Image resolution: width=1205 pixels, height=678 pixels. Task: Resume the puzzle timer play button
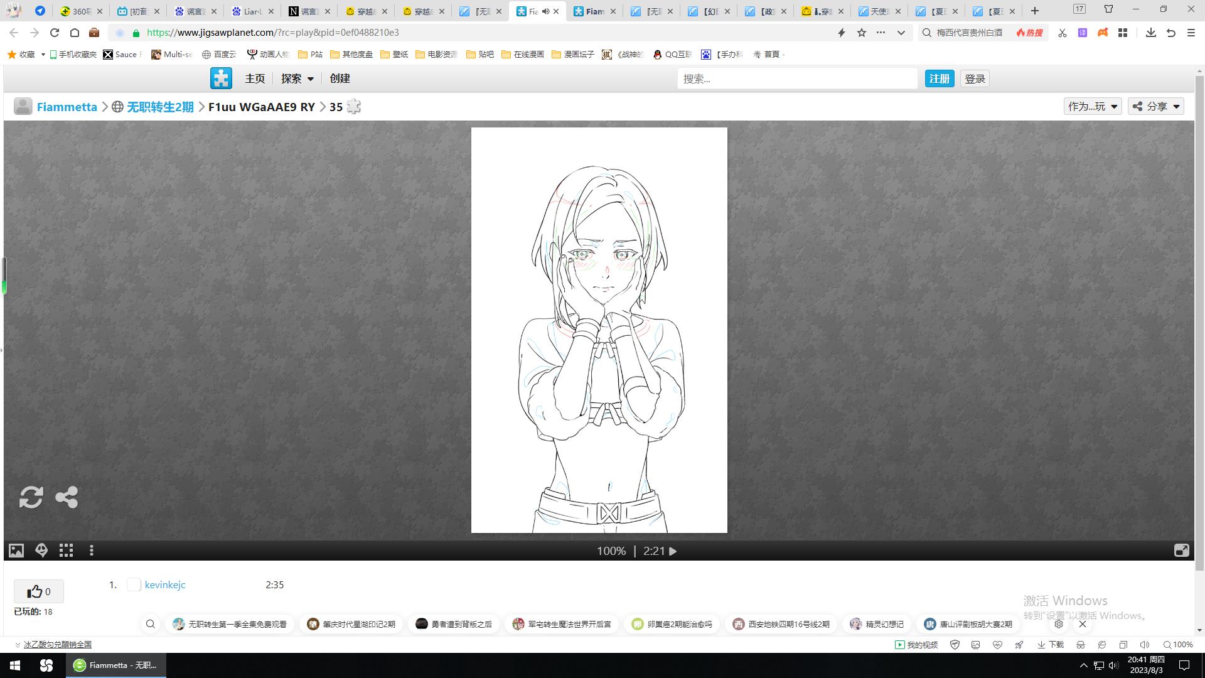pyautogui.click(x=673, y=551)
